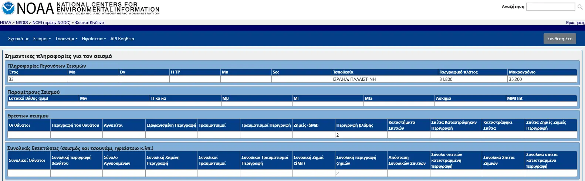
Task: Open the API Βοήθεια menu item
Action: tap(122, 39)
